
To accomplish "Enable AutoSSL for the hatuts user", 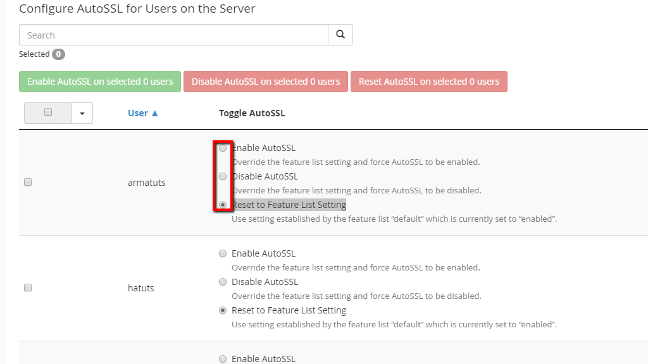I will pos(223,253).
